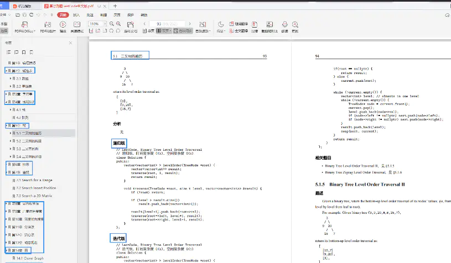Expand bookmark 4.1 tree arrow
Screen dimensions: 451x263
coord(11,110)
